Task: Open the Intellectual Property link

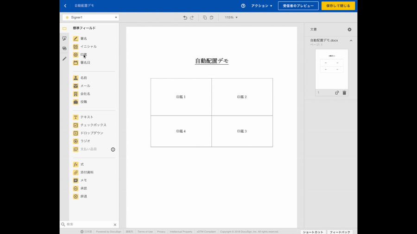Action: (181, 232)
